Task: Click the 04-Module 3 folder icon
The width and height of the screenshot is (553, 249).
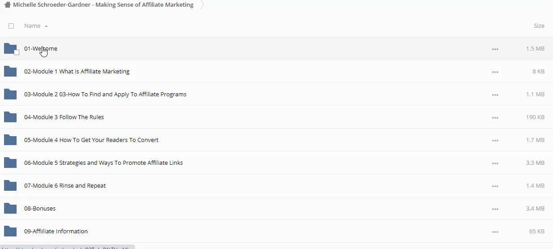Action: coord(10,117)
